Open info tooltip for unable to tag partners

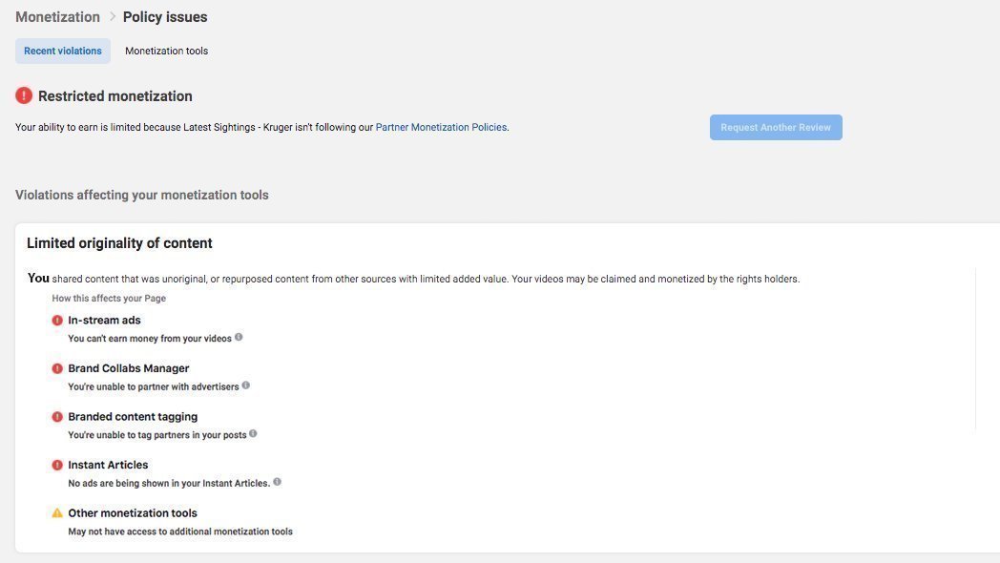click(x=253, y=434)
